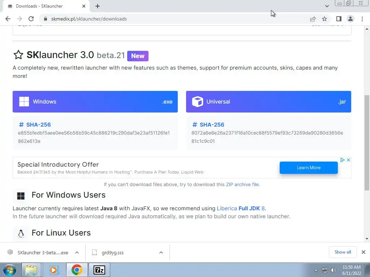Reload the downloads page
370x277 pixels.
point(31,19)
